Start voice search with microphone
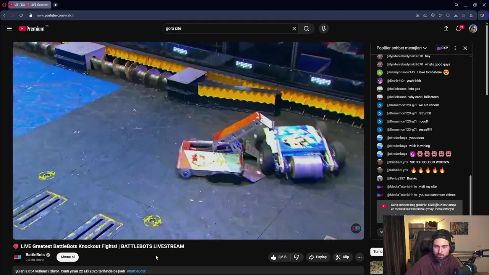The height and width of the screenshot is (275, 489). tap(324, 28)
